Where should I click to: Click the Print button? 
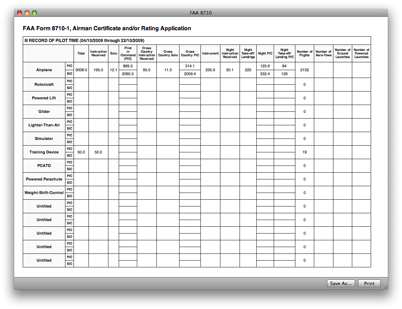tap(369, 283)
